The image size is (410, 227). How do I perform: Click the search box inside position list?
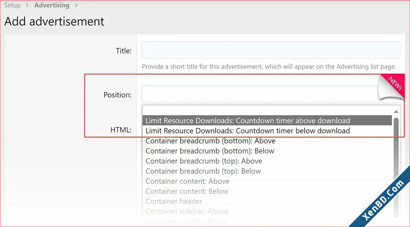[x=267, y=110]
